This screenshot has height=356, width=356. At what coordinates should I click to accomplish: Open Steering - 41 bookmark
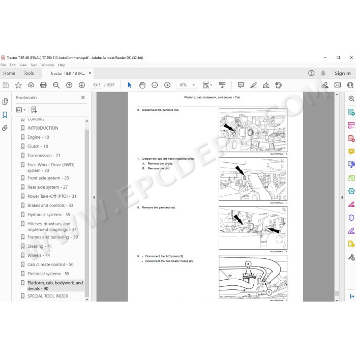coord(40,246)
